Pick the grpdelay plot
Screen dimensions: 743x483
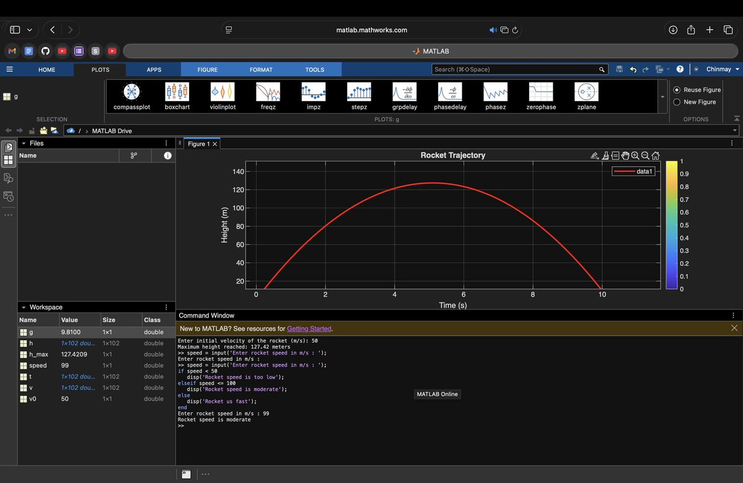(405, 97)
